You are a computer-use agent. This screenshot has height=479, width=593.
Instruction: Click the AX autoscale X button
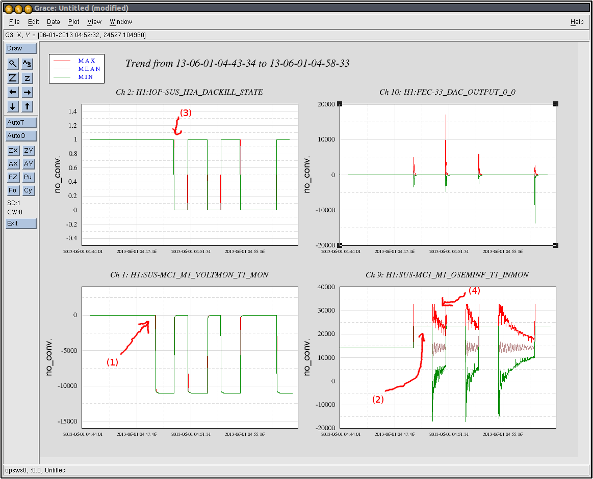tap(13, 164)
